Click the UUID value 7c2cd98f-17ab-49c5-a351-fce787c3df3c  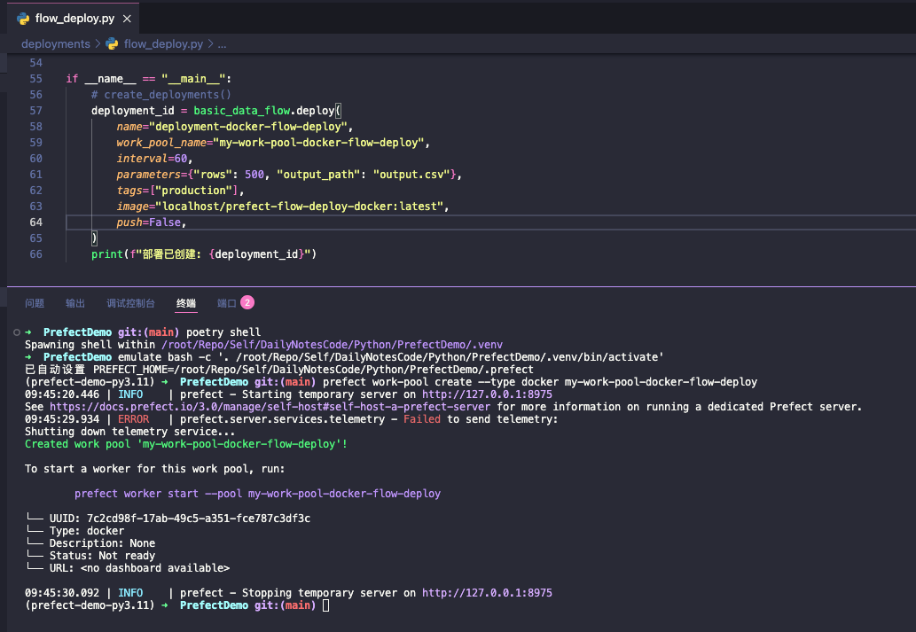tap(199, 519)
